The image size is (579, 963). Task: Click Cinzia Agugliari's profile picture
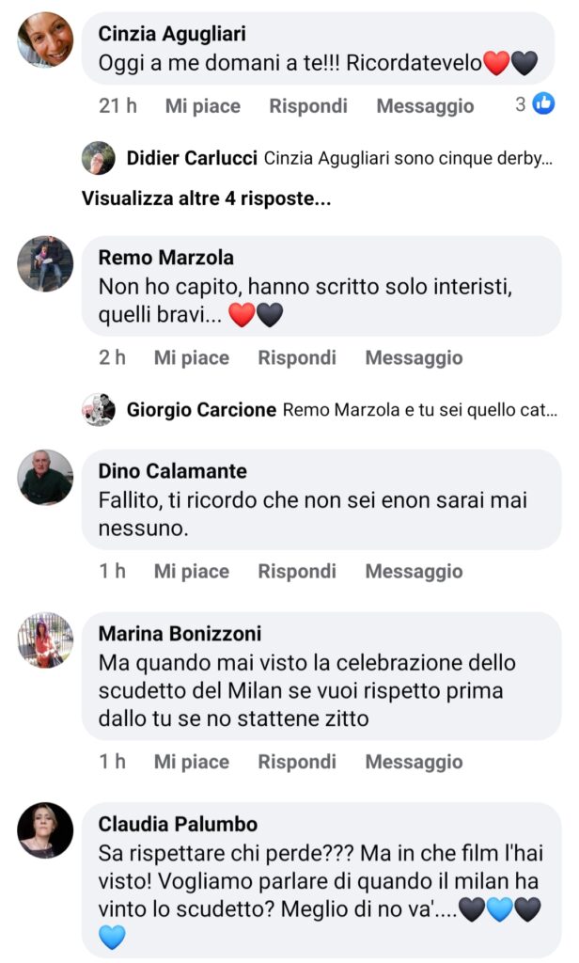42,39
